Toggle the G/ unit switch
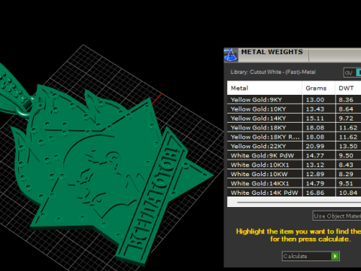Screen dimensions: 361x271 click(x=353, y=72)
